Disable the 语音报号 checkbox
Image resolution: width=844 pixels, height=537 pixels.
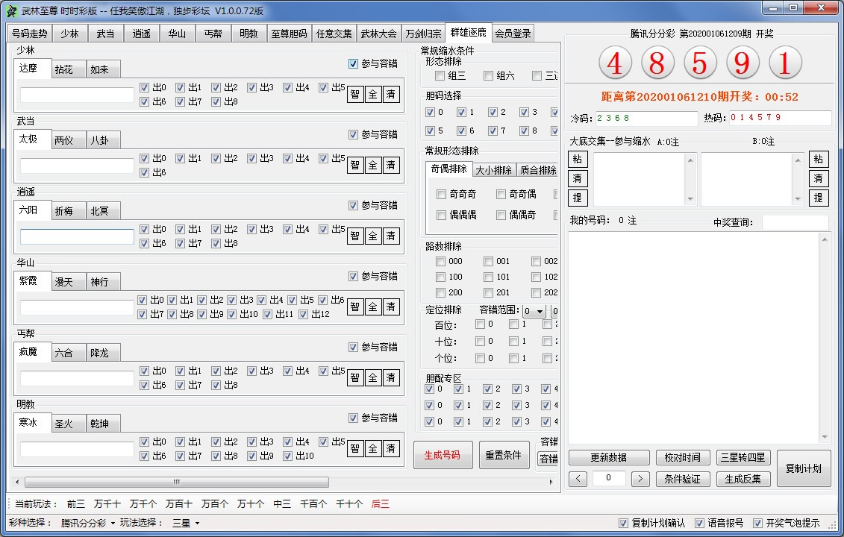pos(699,523)
